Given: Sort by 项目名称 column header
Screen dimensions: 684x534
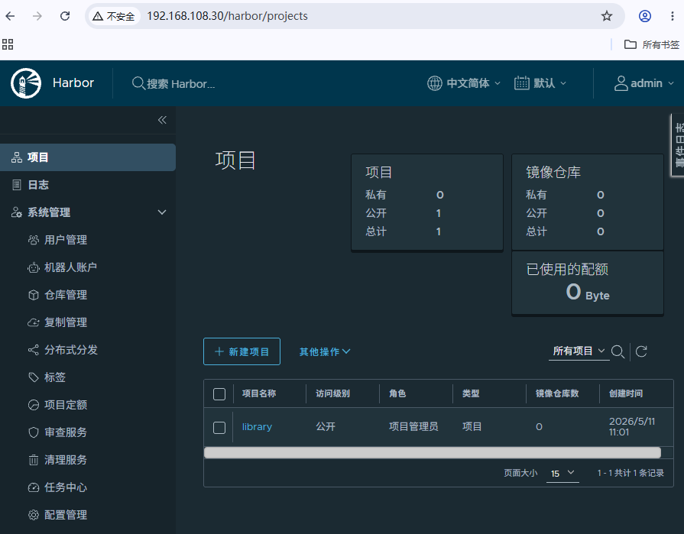Looking at the screenshot, I should coord(259,393).
